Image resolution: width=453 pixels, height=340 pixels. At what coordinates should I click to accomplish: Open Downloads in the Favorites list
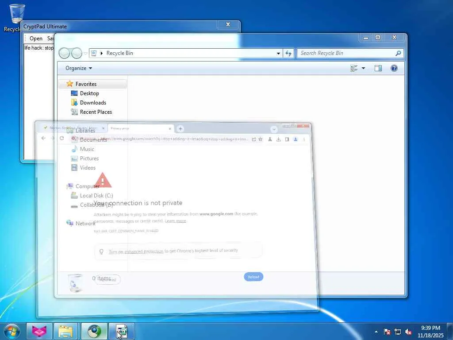click(x=93, y=103)
